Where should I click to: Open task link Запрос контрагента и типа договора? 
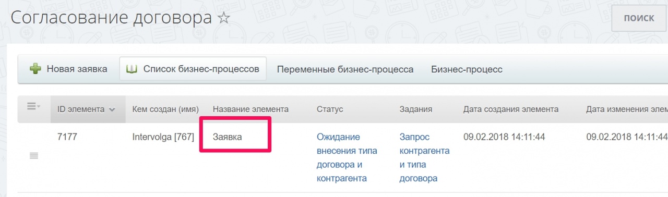click(x=424, y=157)
